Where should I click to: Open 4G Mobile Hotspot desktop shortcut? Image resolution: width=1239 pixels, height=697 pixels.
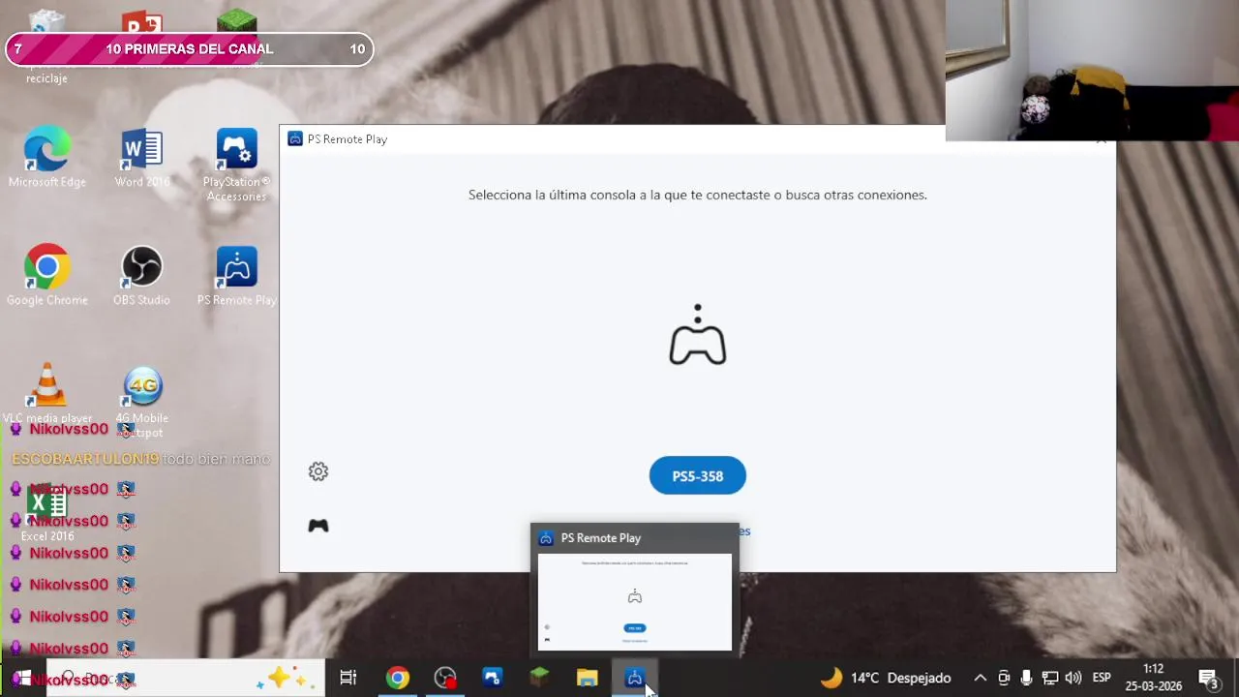coord(141,402)
